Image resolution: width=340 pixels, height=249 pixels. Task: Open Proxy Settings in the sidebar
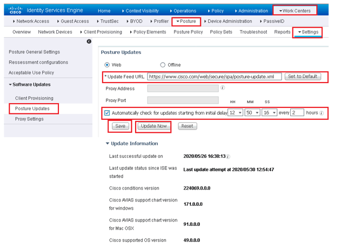click(29, 119)
